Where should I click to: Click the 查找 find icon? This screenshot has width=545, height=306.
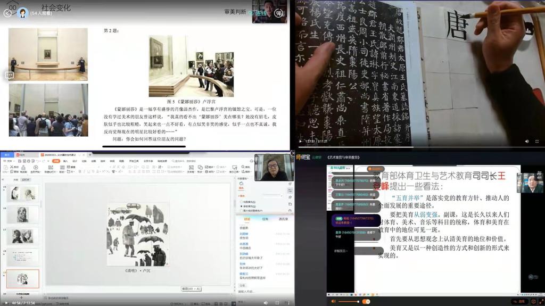pyautogui.click(x=246, y=167)
